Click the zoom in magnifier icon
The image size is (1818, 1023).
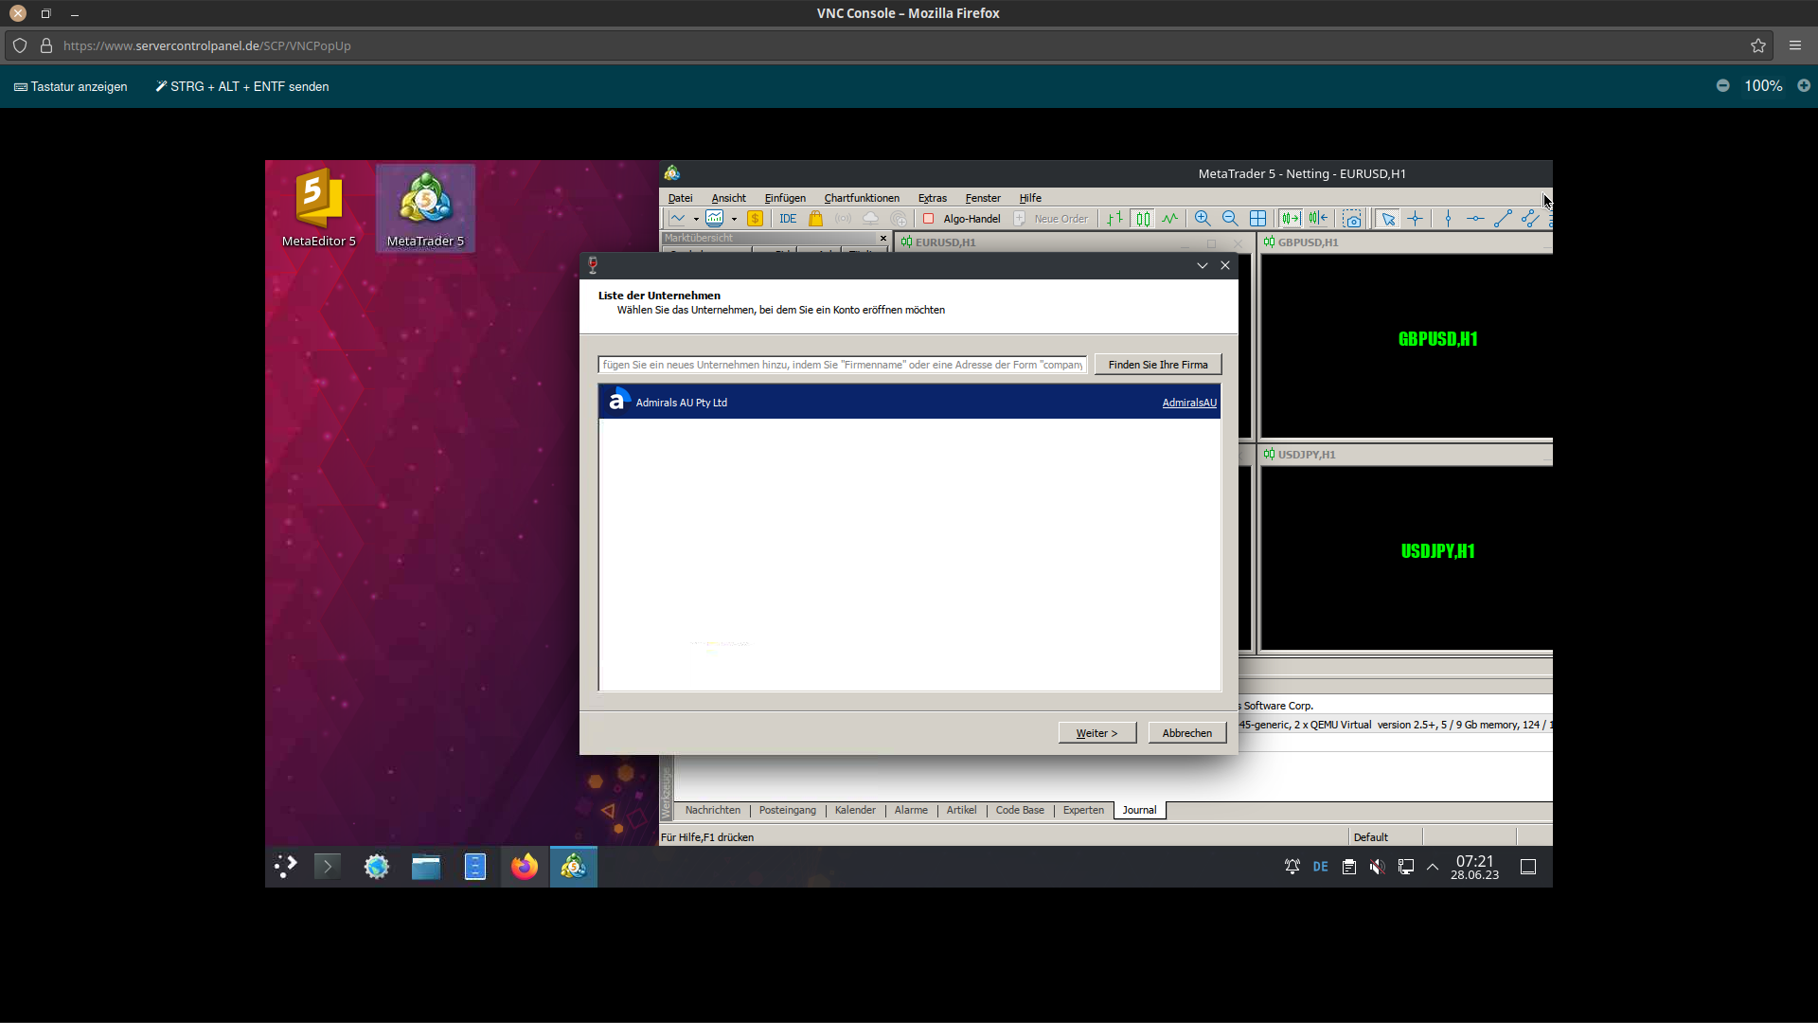pos(1203,219)
